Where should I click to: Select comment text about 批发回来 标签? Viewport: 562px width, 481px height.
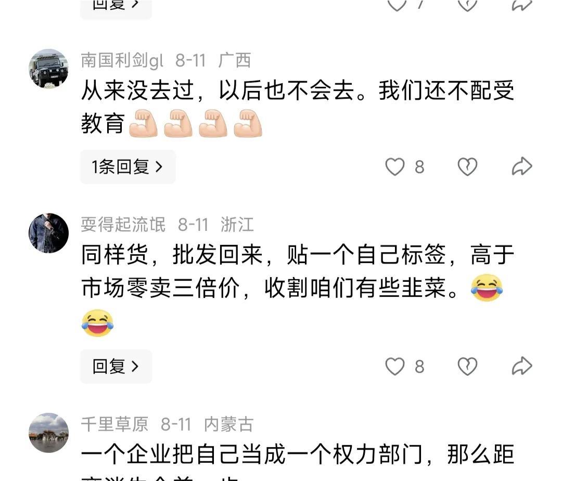pyautogui.click(x=298, y=289)
